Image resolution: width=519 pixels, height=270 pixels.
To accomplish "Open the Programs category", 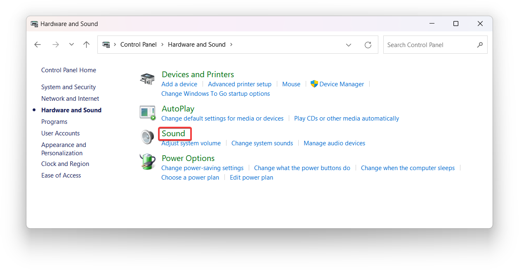I will [54, 122].
